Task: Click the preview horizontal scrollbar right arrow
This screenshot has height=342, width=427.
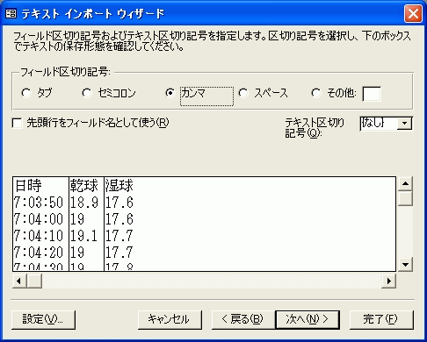Action: point(389,281)
